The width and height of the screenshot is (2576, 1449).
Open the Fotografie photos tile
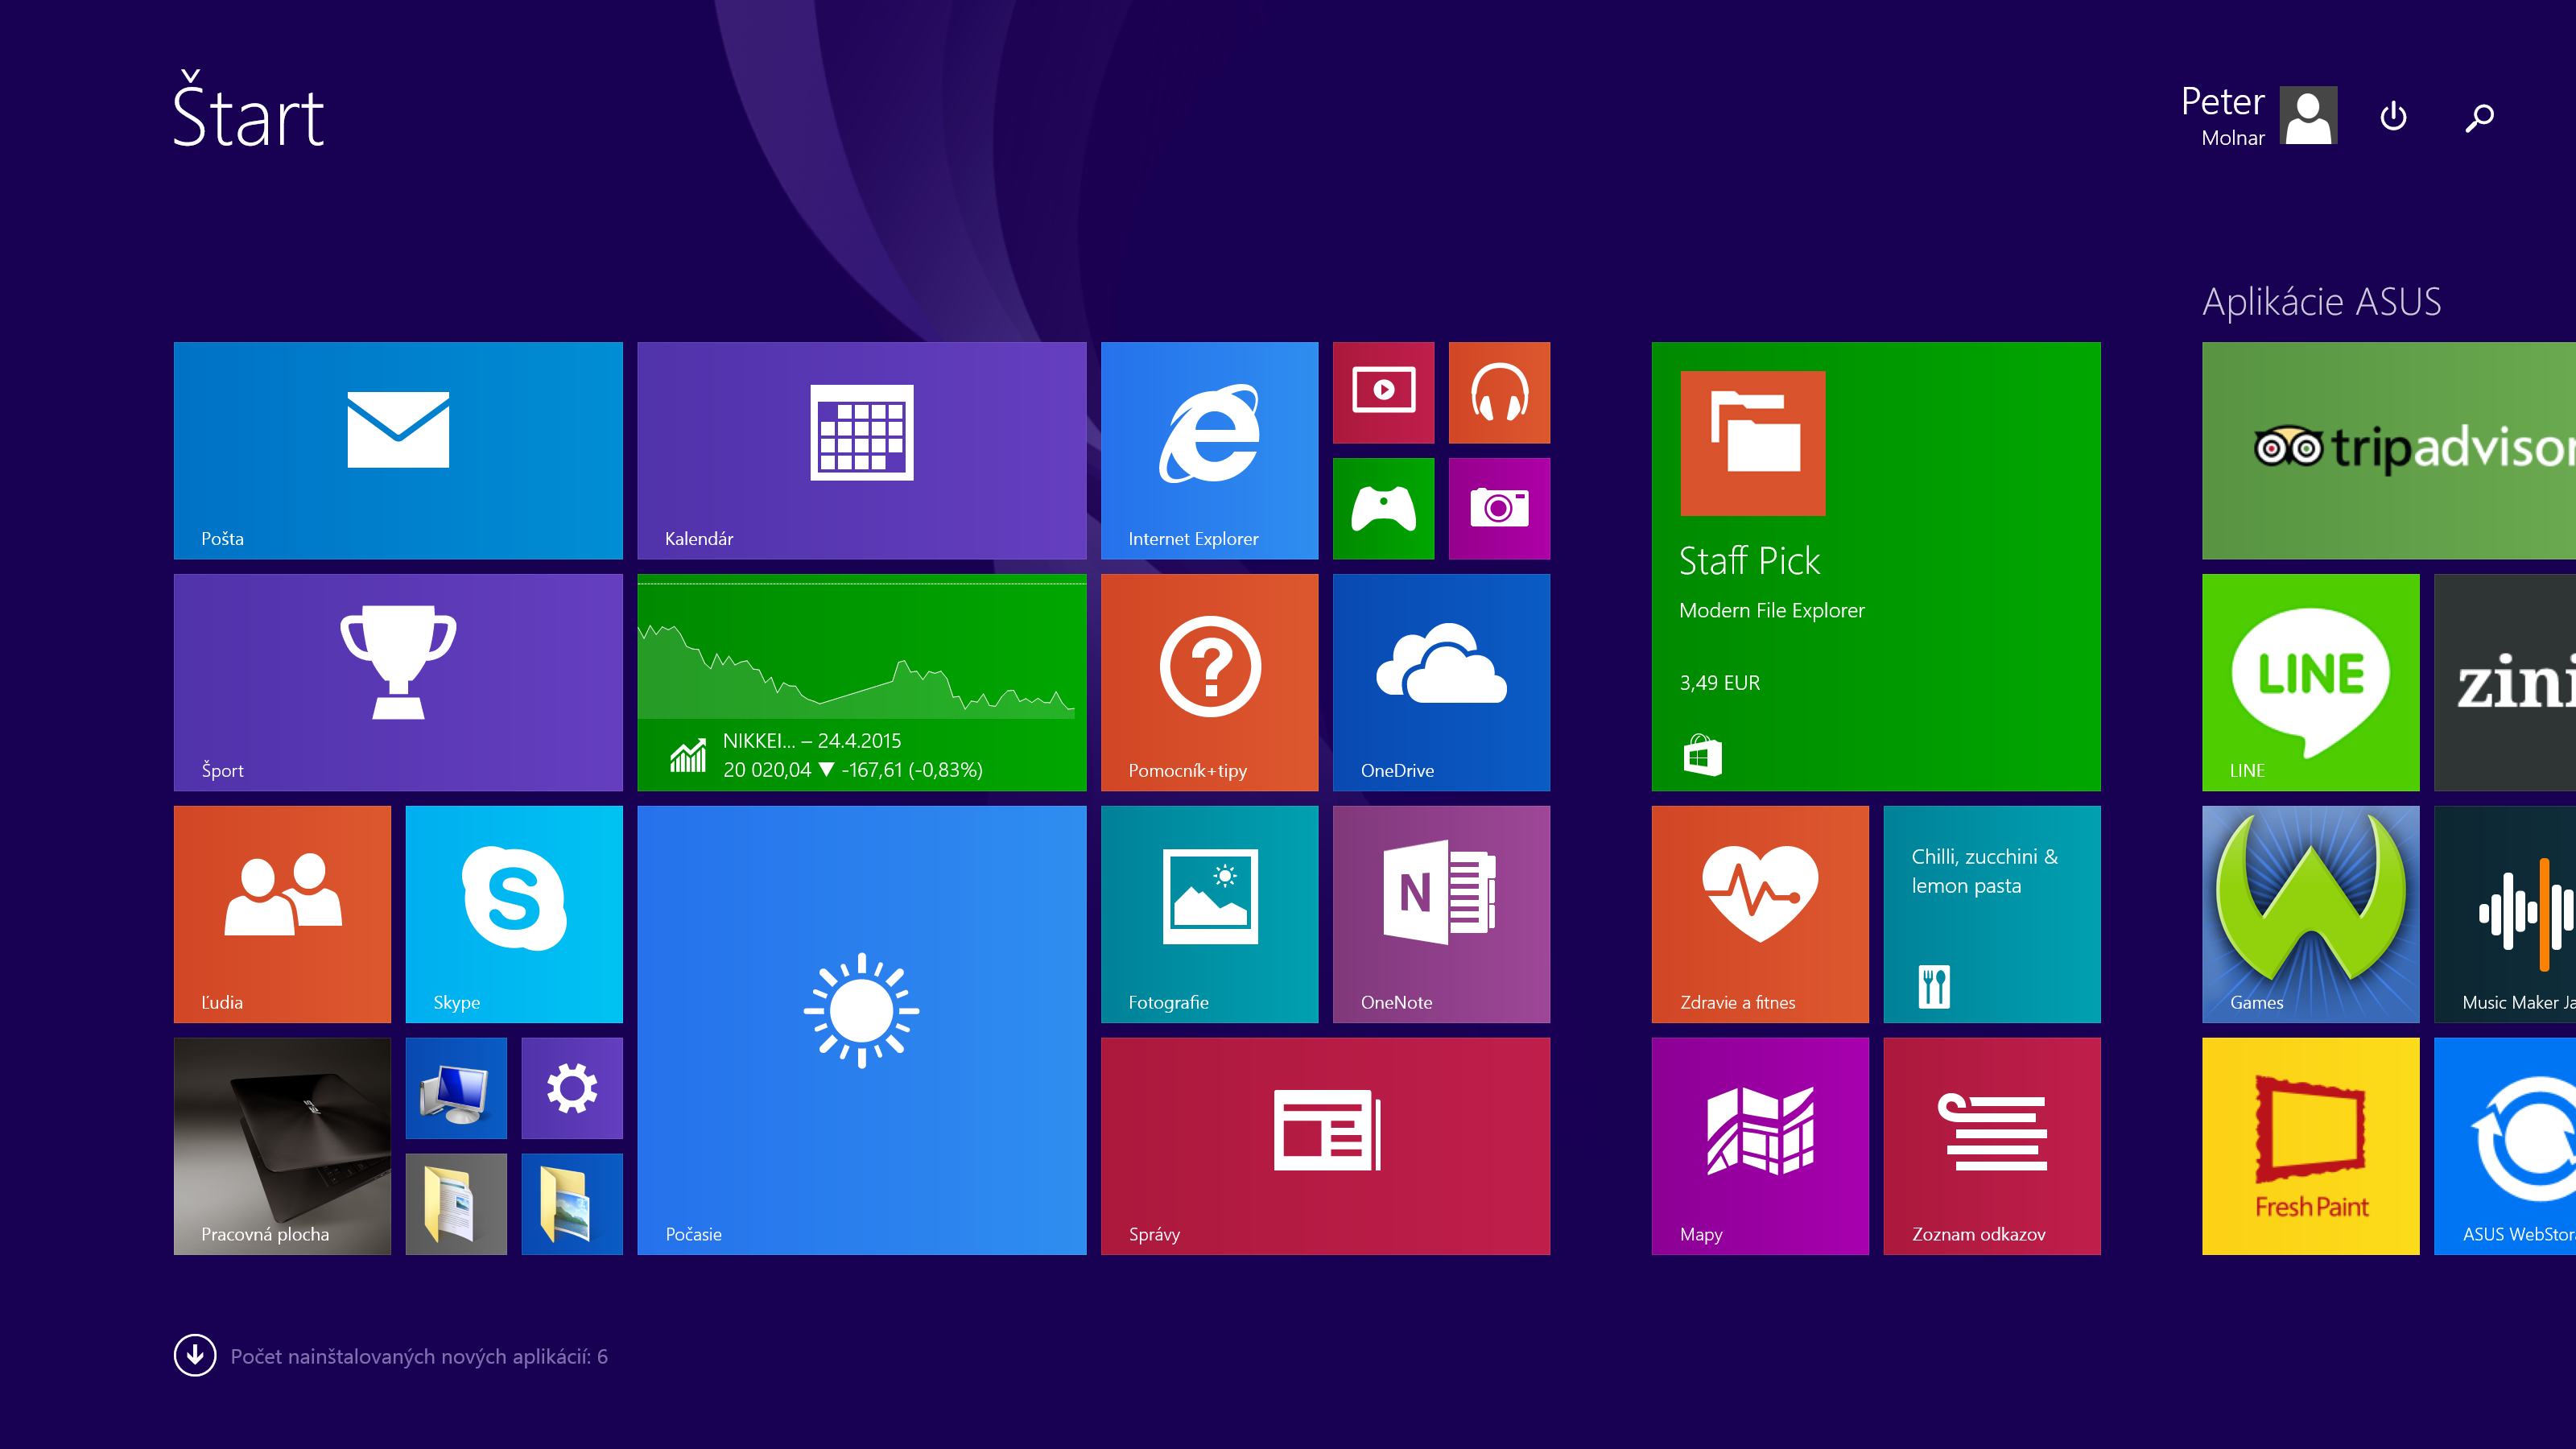(1209, 914)
